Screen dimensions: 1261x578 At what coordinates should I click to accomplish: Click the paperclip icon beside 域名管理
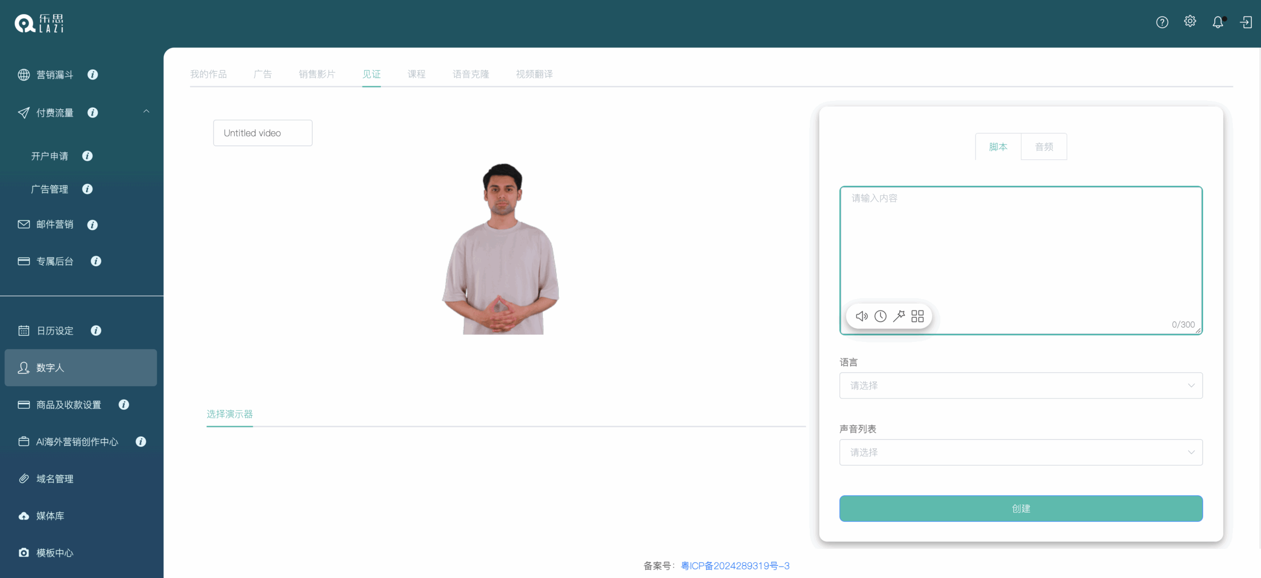point(24,479)
